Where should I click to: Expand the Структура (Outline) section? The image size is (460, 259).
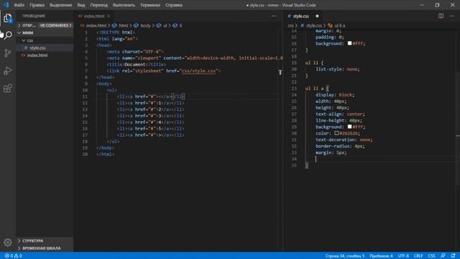45,241
